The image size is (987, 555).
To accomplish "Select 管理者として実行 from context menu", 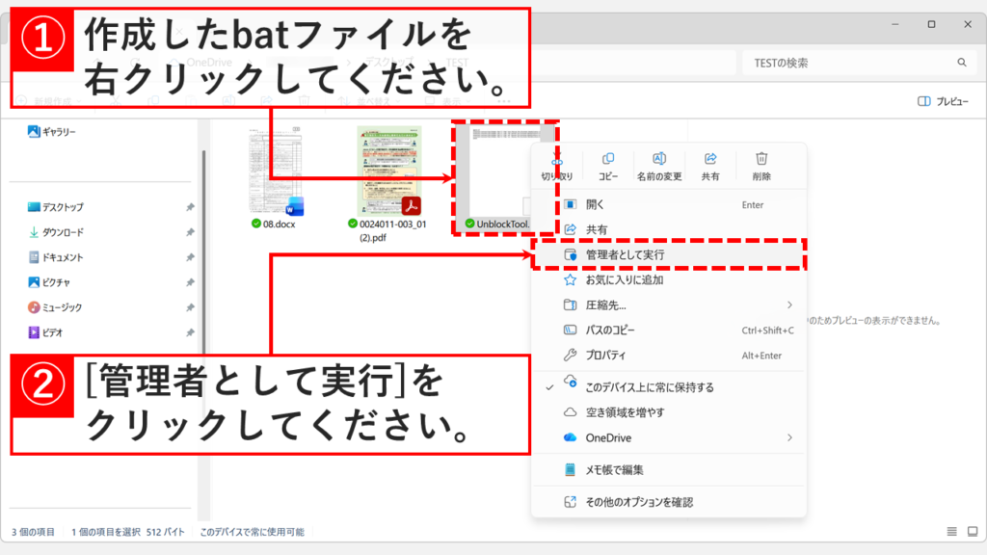I will coord(625,255).
